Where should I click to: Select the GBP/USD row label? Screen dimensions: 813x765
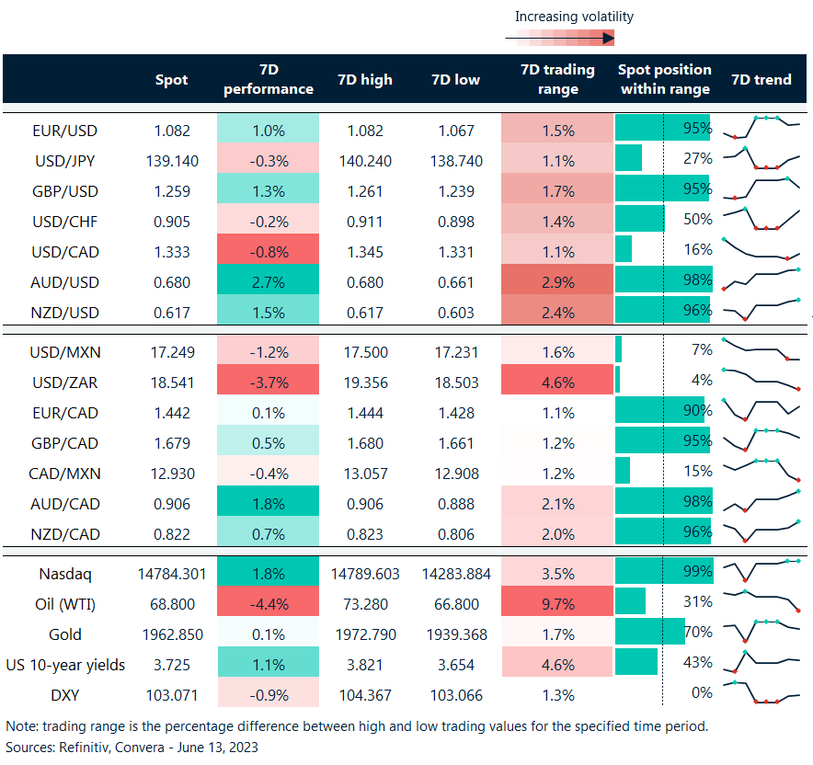click(x=64, y=191)
